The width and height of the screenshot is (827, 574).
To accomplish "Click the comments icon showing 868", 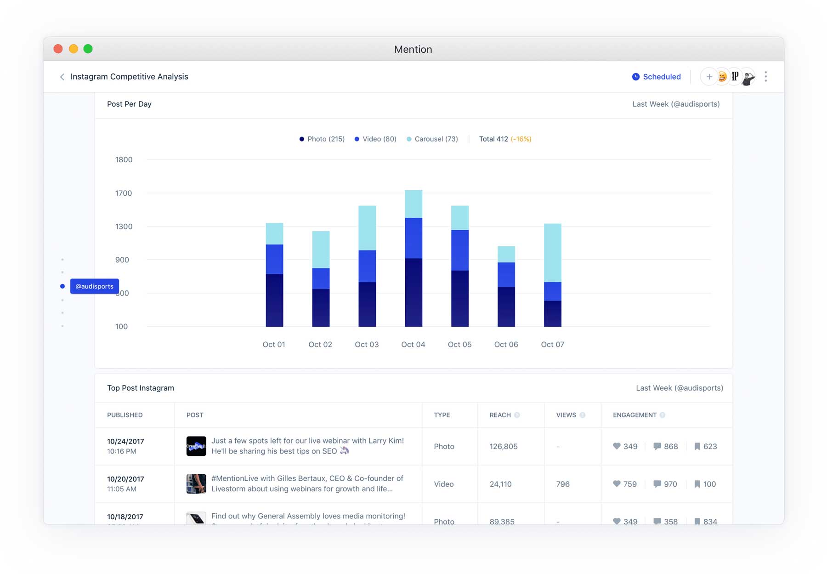I will coord(657,446).
